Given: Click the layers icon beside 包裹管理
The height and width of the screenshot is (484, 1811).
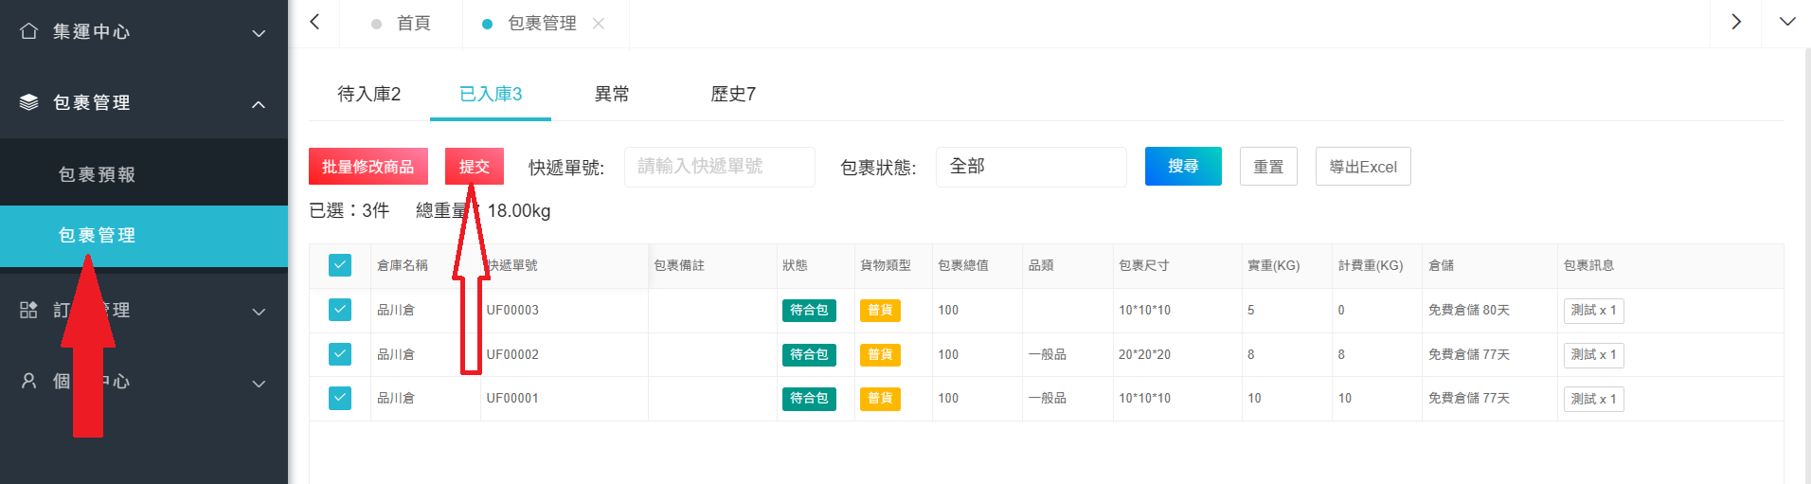Looking at the screenshot, I should coord(28,102).
